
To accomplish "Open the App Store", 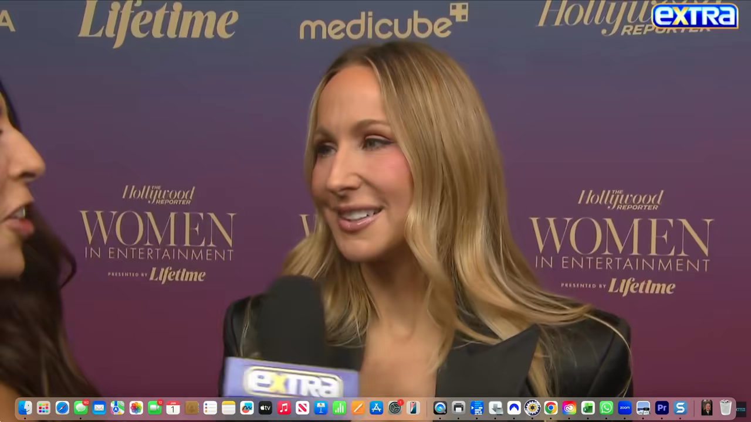I will point(377,408).
